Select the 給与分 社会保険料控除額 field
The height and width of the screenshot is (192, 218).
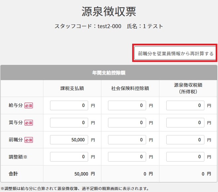(127, 106)
